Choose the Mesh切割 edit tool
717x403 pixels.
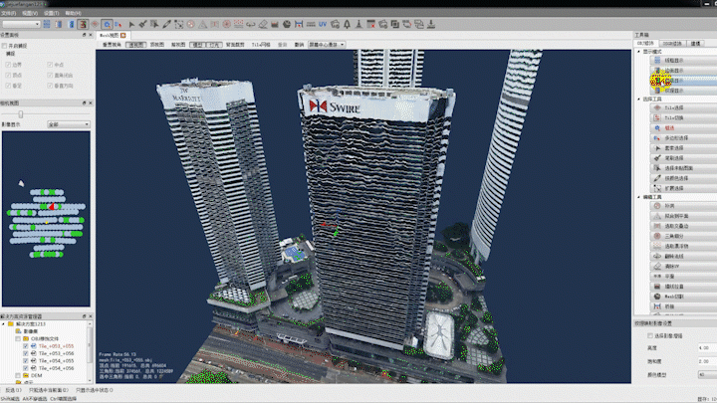pyautogui.click(x=683, y=297)
